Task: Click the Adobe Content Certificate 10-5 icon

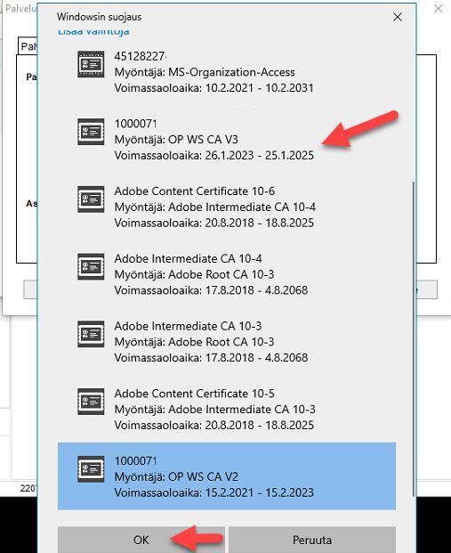Action: [x=91, y=402]
